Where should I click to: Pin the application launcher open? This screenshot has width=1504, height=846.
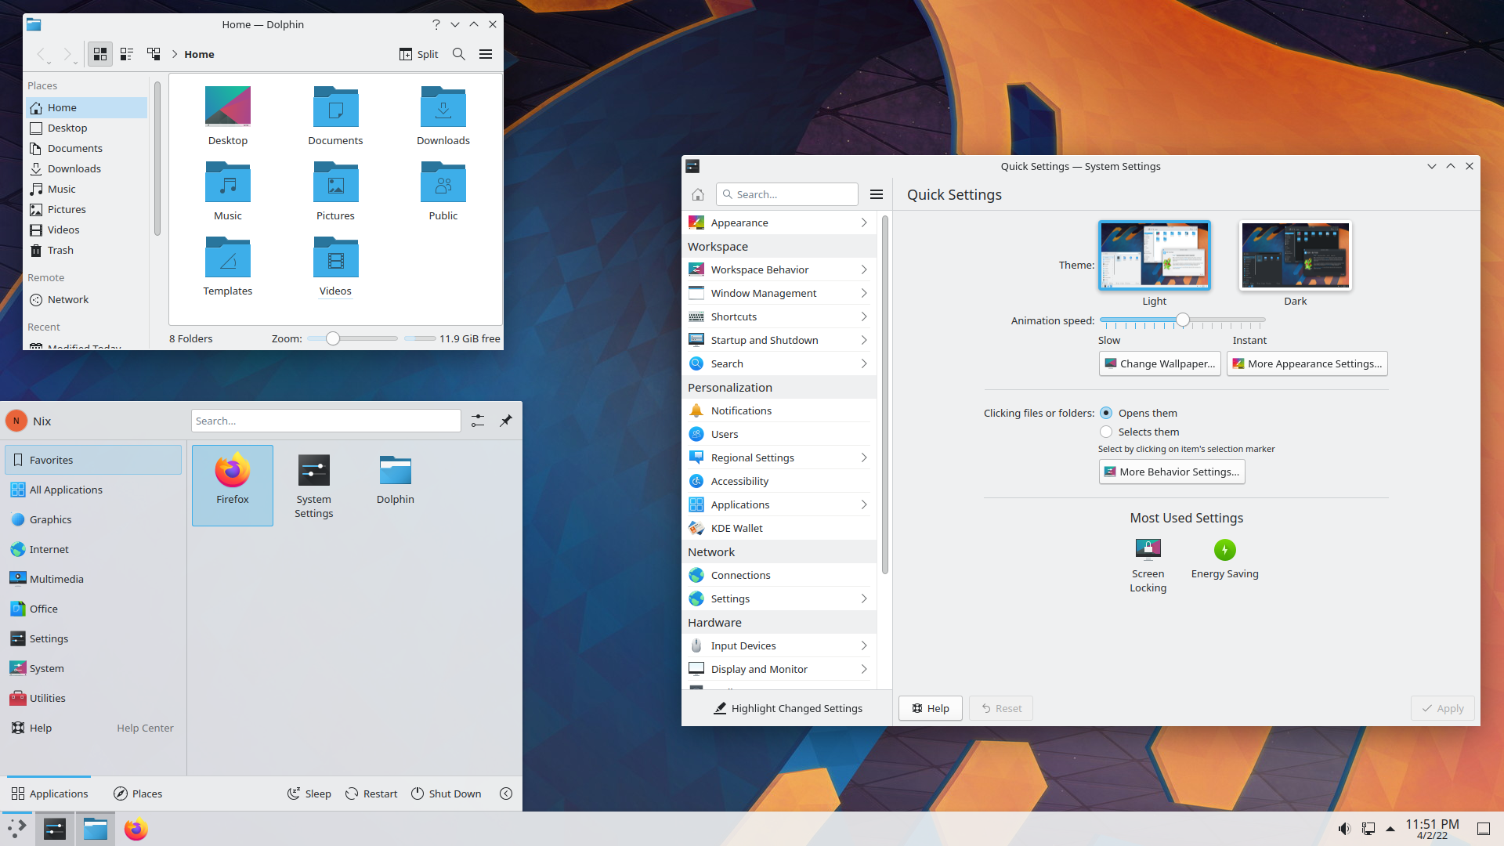(x=506, y=421)
